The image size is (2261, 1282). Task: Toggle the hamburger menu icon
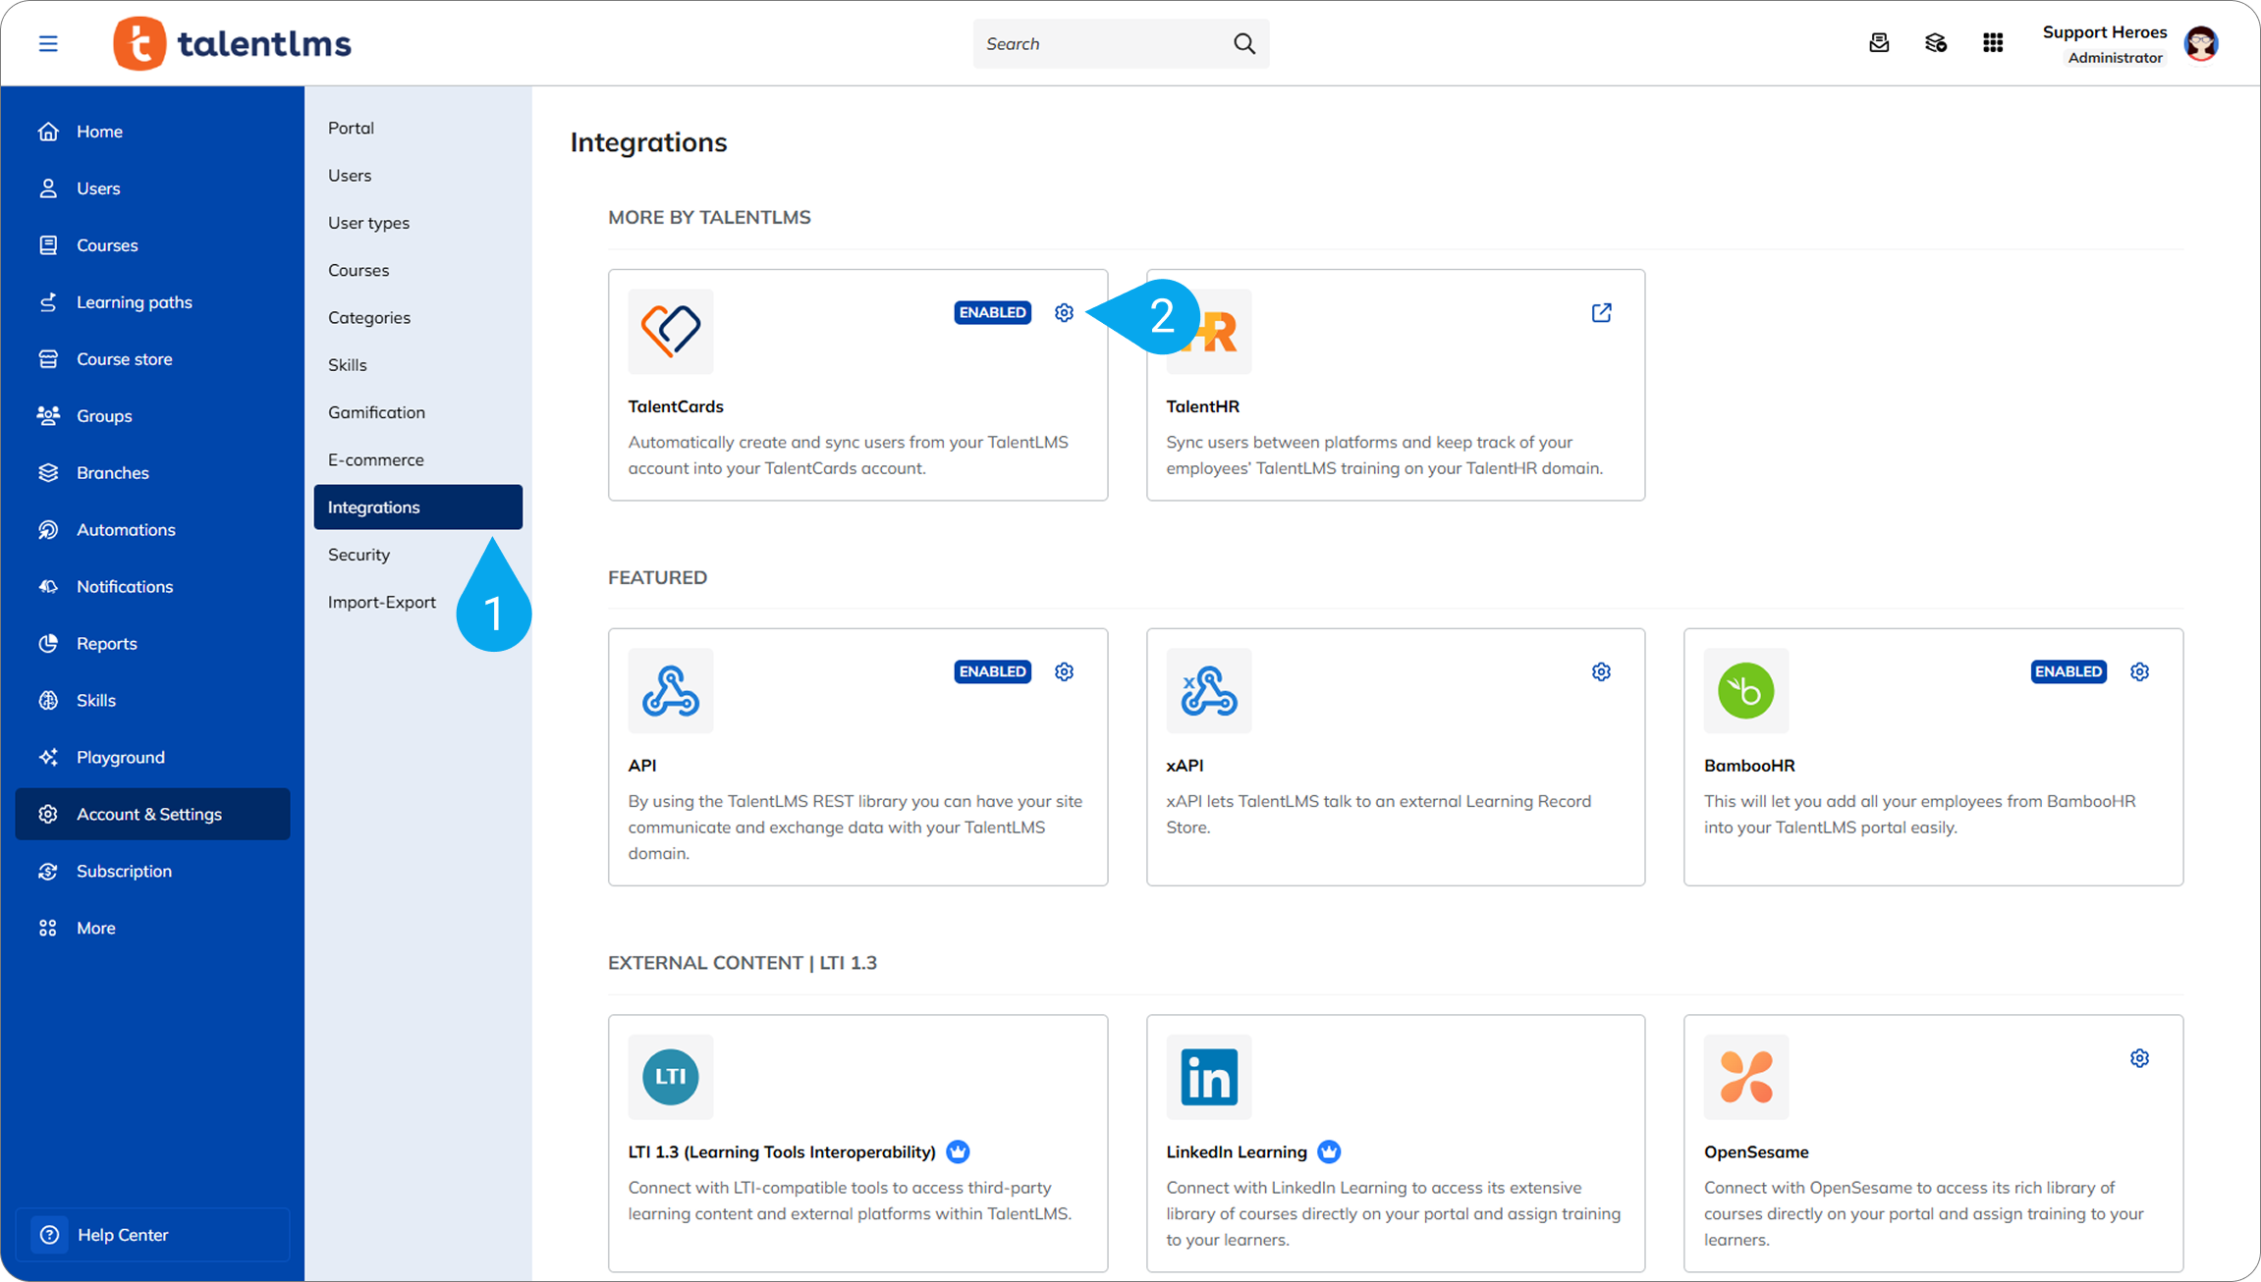(x=48, y=43)
